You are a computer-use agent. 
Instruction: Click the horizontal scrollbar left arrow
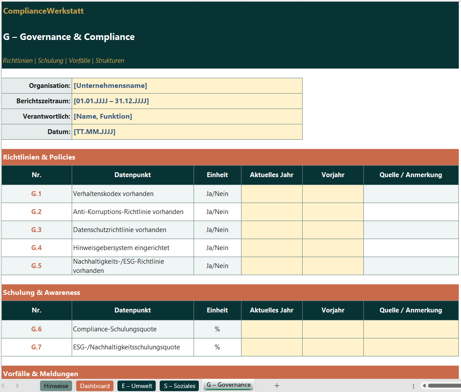pos(424,386)
